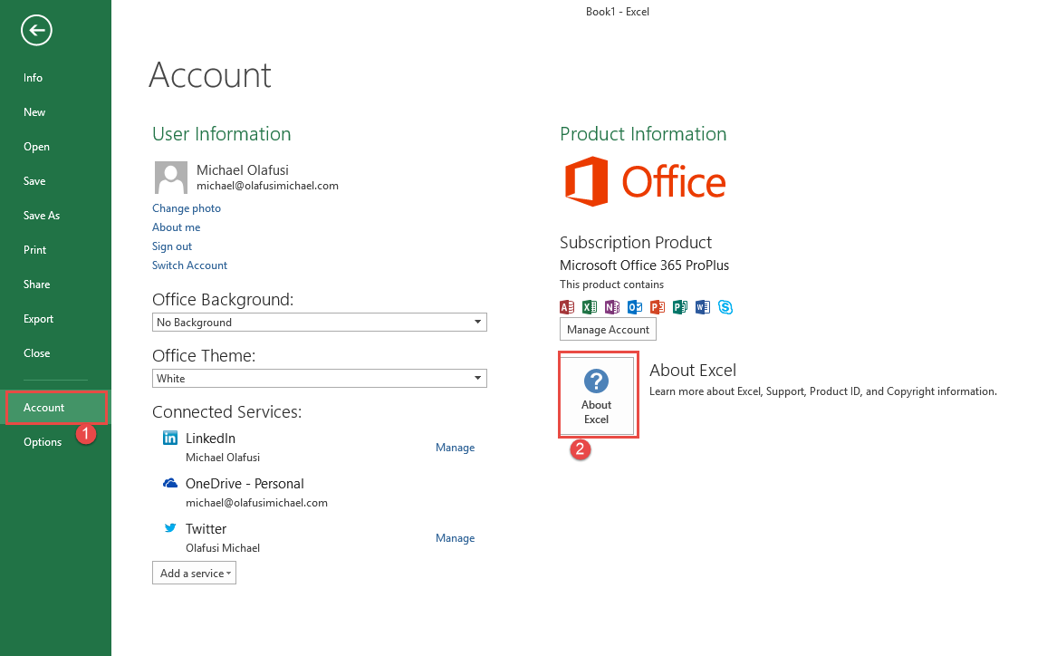Click the OneNote app icon
The width and height of the screenshot is (1037, 656).
point(611,307)
